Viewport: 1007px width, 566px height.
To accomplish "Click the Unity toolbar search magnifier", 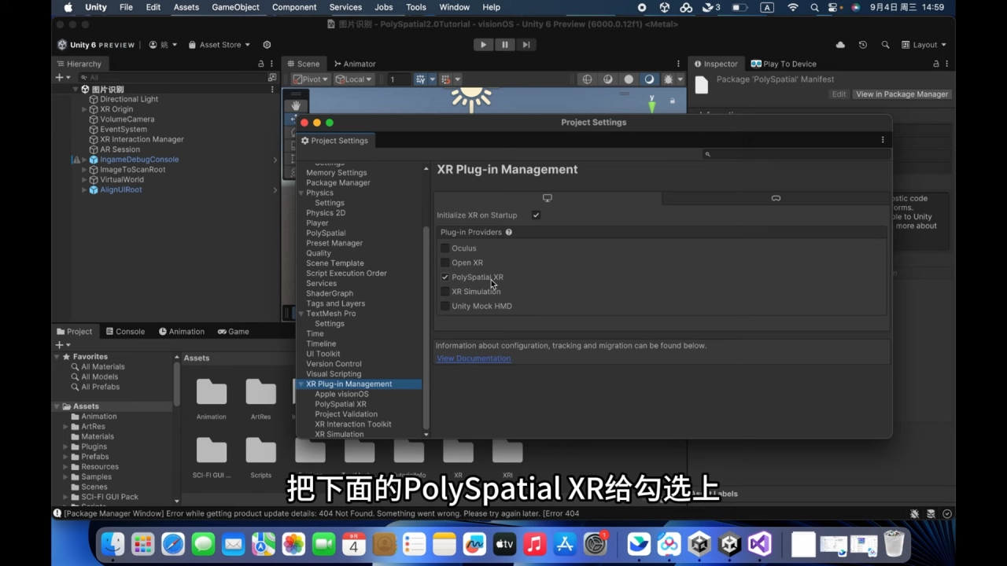I will tap(885, 45).
